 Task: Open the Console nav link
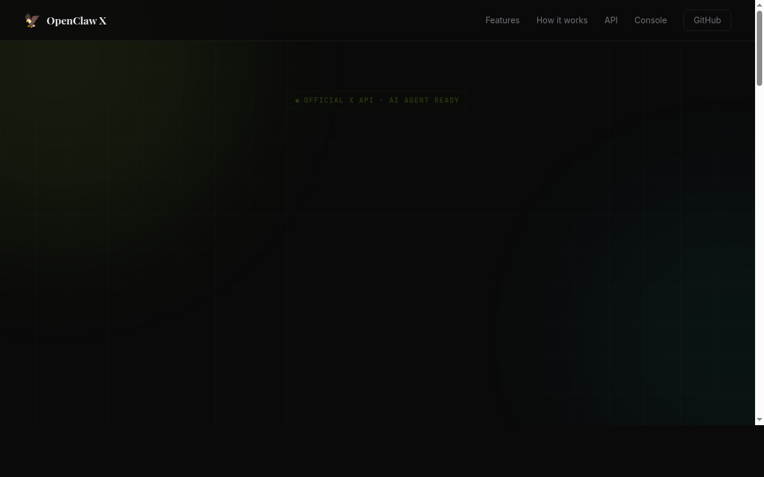click(651, 20)
